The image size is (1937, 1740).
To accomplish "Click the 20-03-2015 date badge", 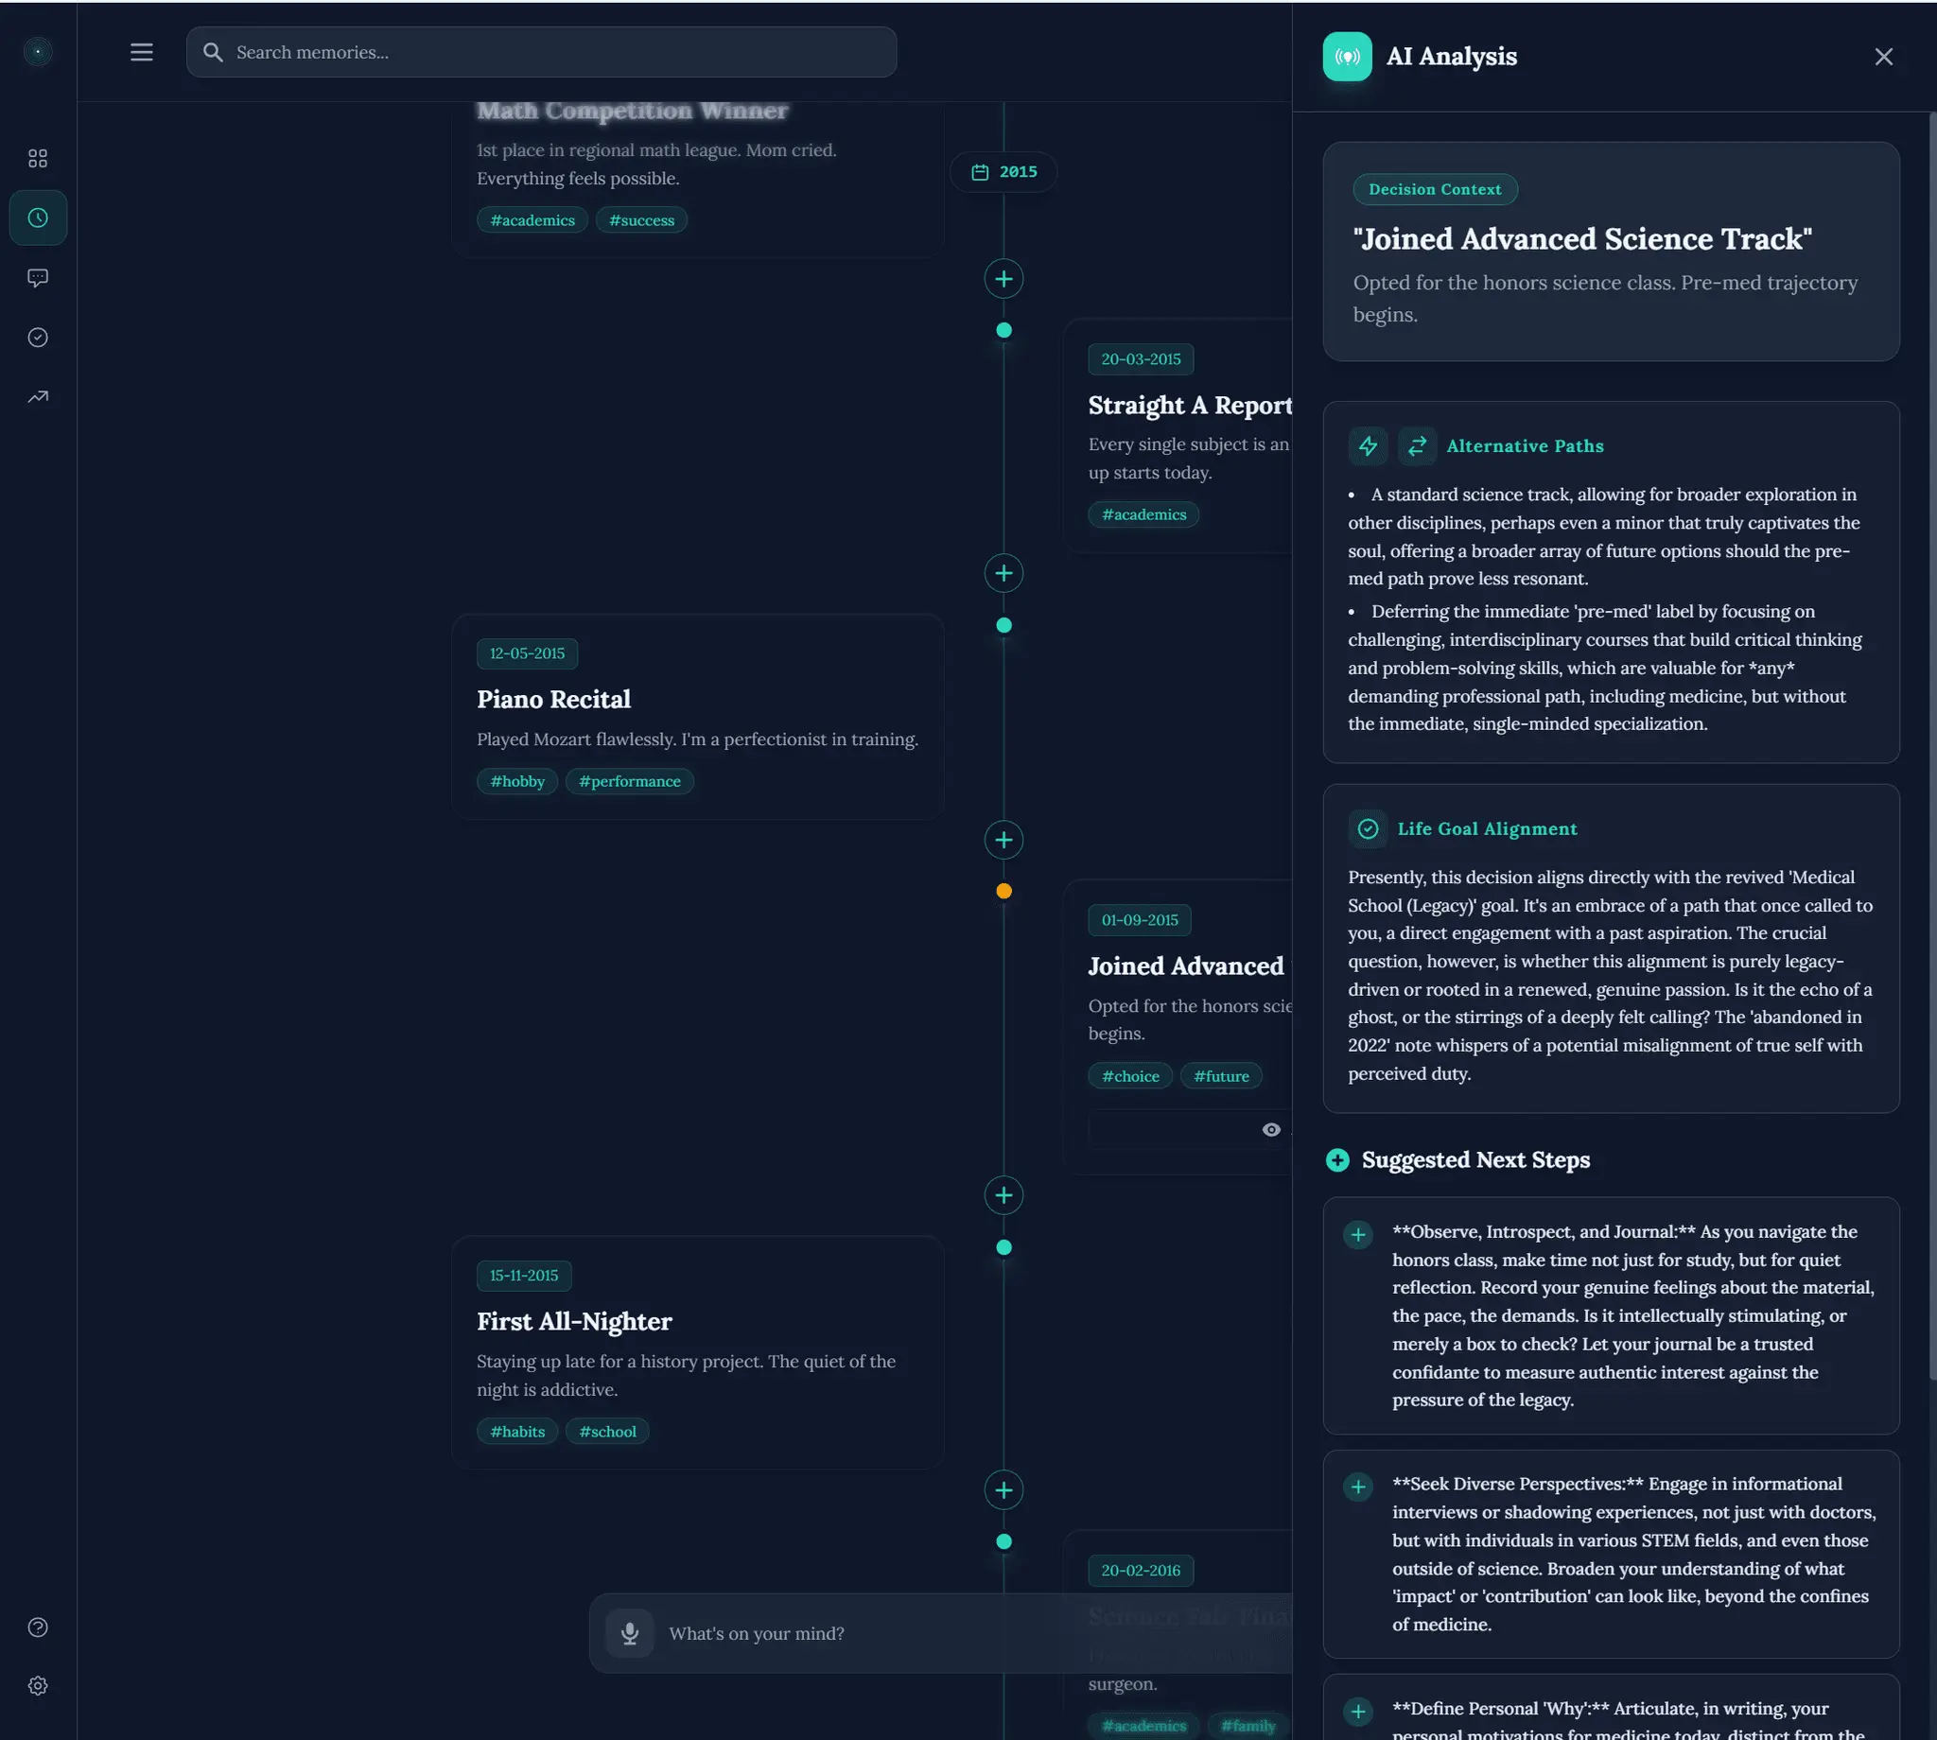I will coord(1141,359).
